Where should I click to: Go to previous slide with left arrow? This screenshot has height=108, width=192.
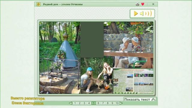pos(71,103)
